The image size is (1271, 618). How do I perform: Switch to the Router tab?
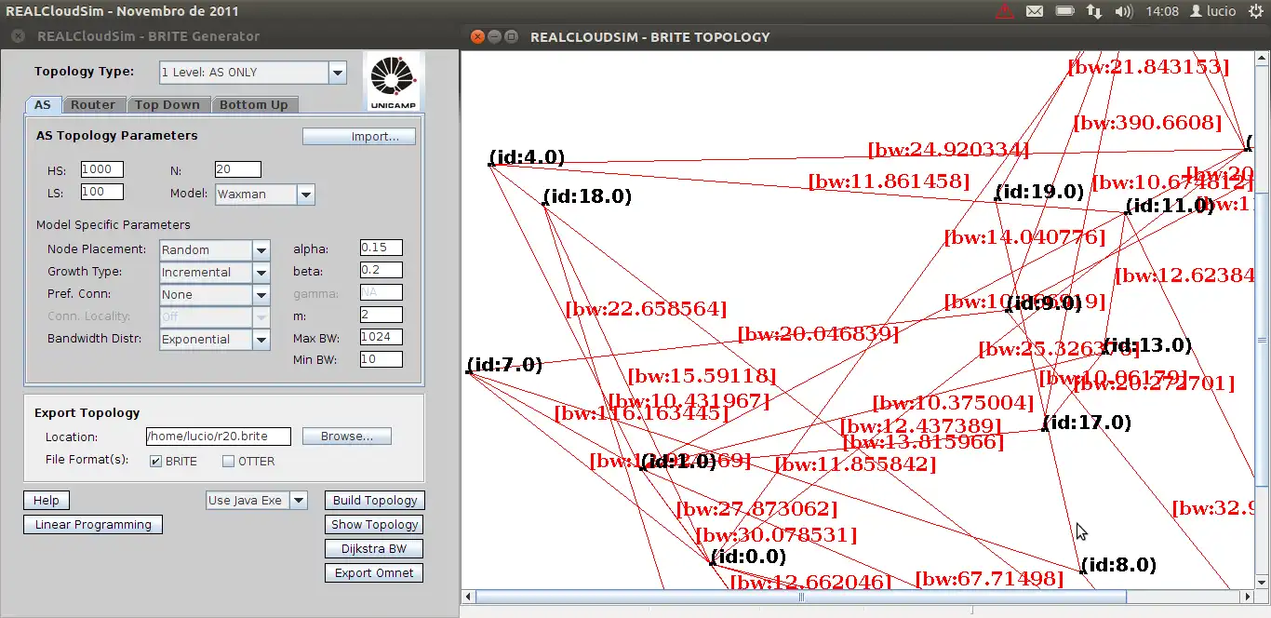(93, 104)
